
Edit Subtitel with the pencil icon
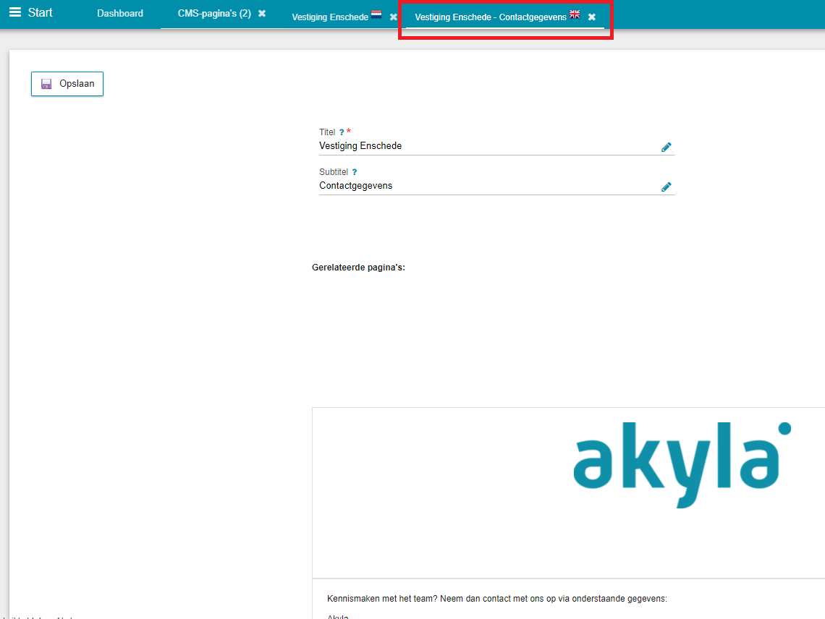[666, 187]
